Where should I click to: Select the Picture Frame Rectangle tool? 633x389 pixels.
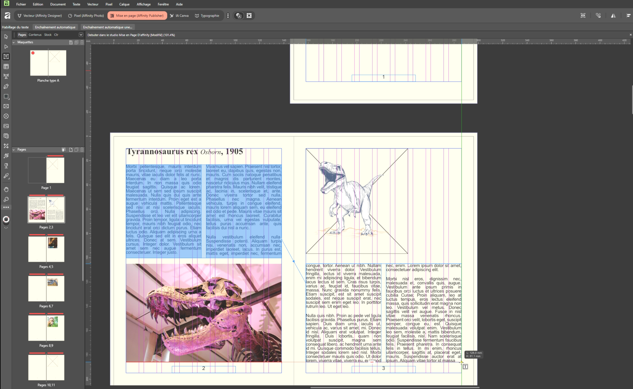point(6,106)
